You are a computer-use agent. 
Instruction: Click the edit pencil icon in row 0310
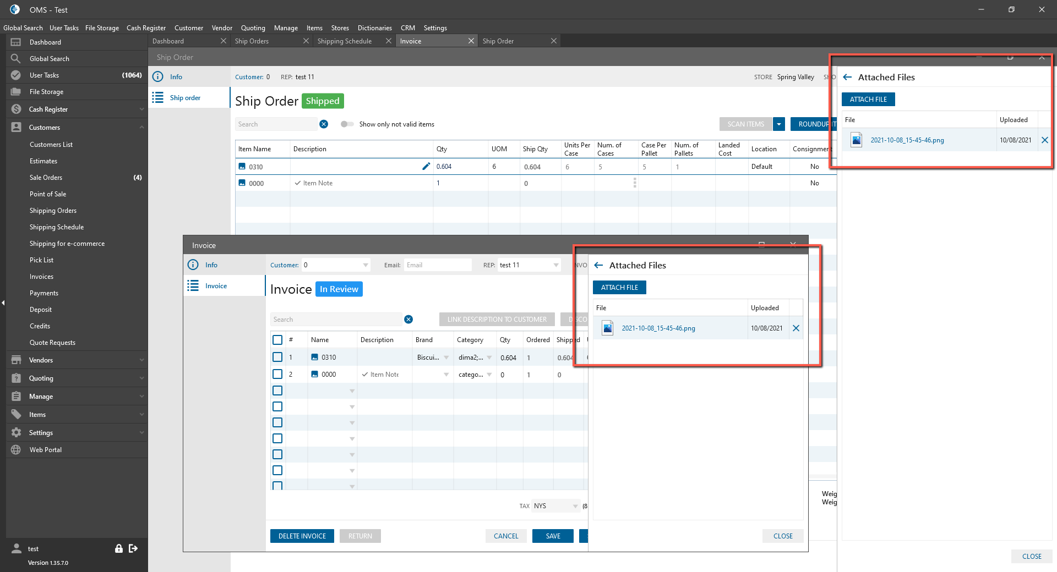[426, 166]
